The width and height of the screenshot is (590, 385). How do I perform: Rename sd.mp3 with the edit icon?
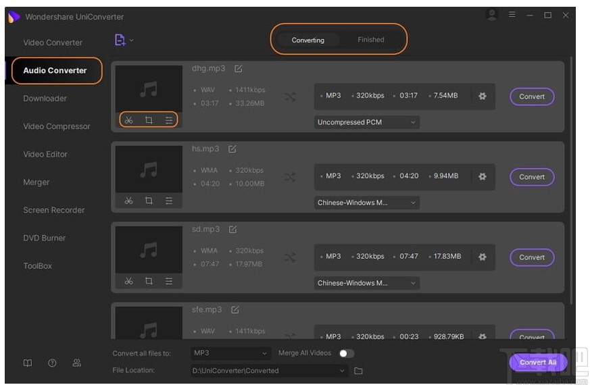coord(232,230)
